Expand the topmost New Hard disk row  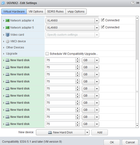[x=4, y=61]
